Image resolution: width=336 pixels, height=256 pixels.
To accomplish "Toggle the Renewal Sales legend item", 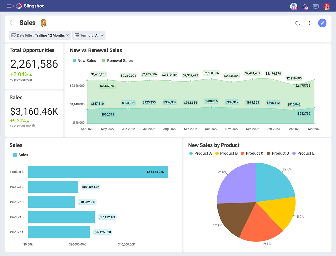I will pyautogui.click(x=117, y=60).
